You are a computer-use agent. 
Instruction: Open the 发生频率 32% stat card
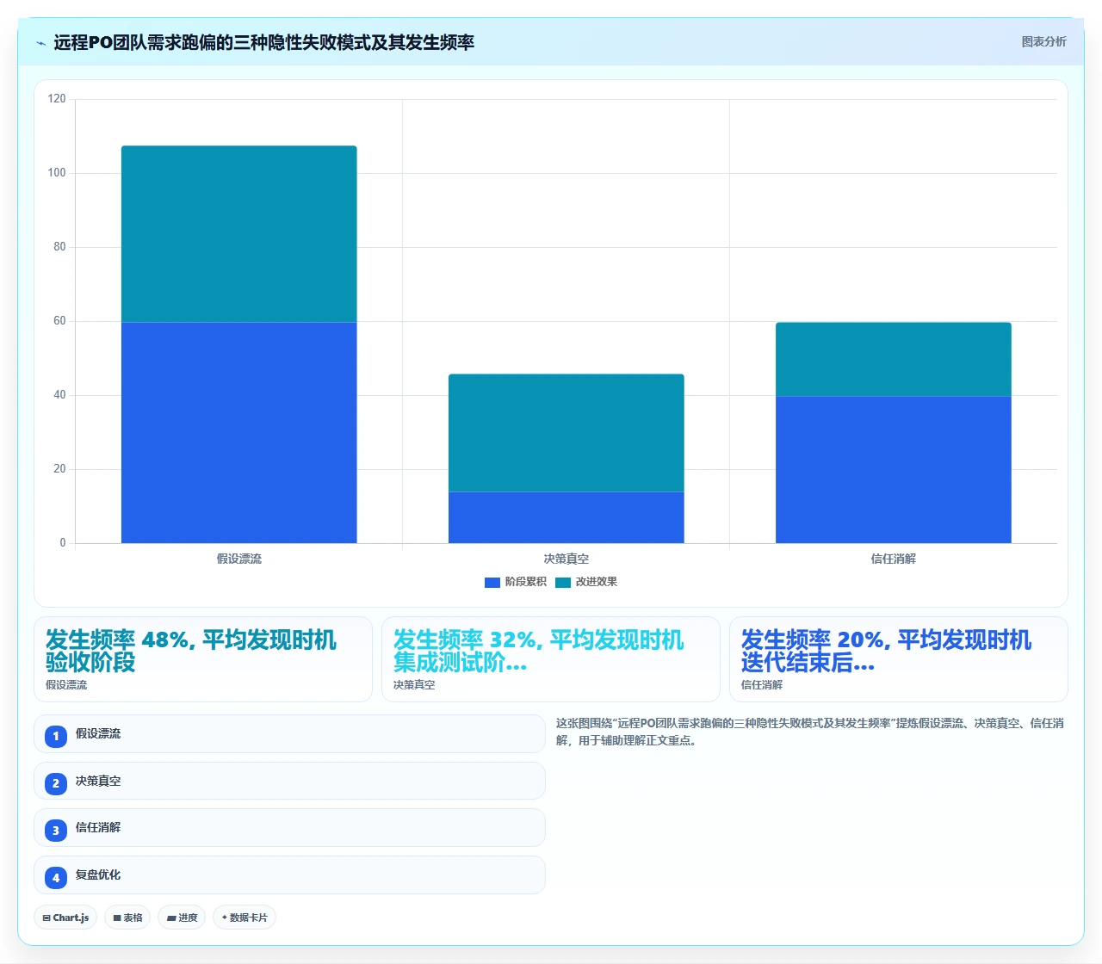coord(551,659)
